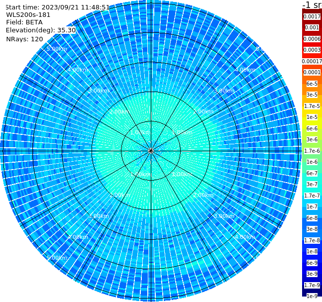
Task: Select the 6e-8 colorbar label
Action: click(x=312, y=218)
